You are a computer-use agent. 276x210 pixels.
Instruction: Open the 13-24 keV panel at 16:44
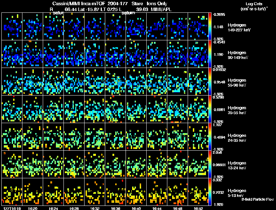coord(157,164)
